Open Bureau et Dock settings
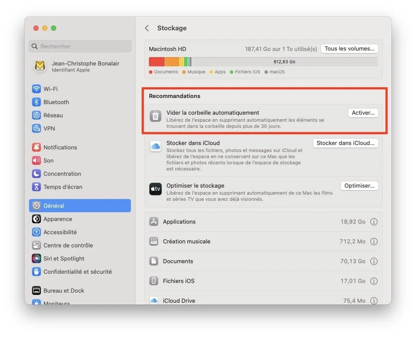The image size is (416, 337). pos(80,290)
